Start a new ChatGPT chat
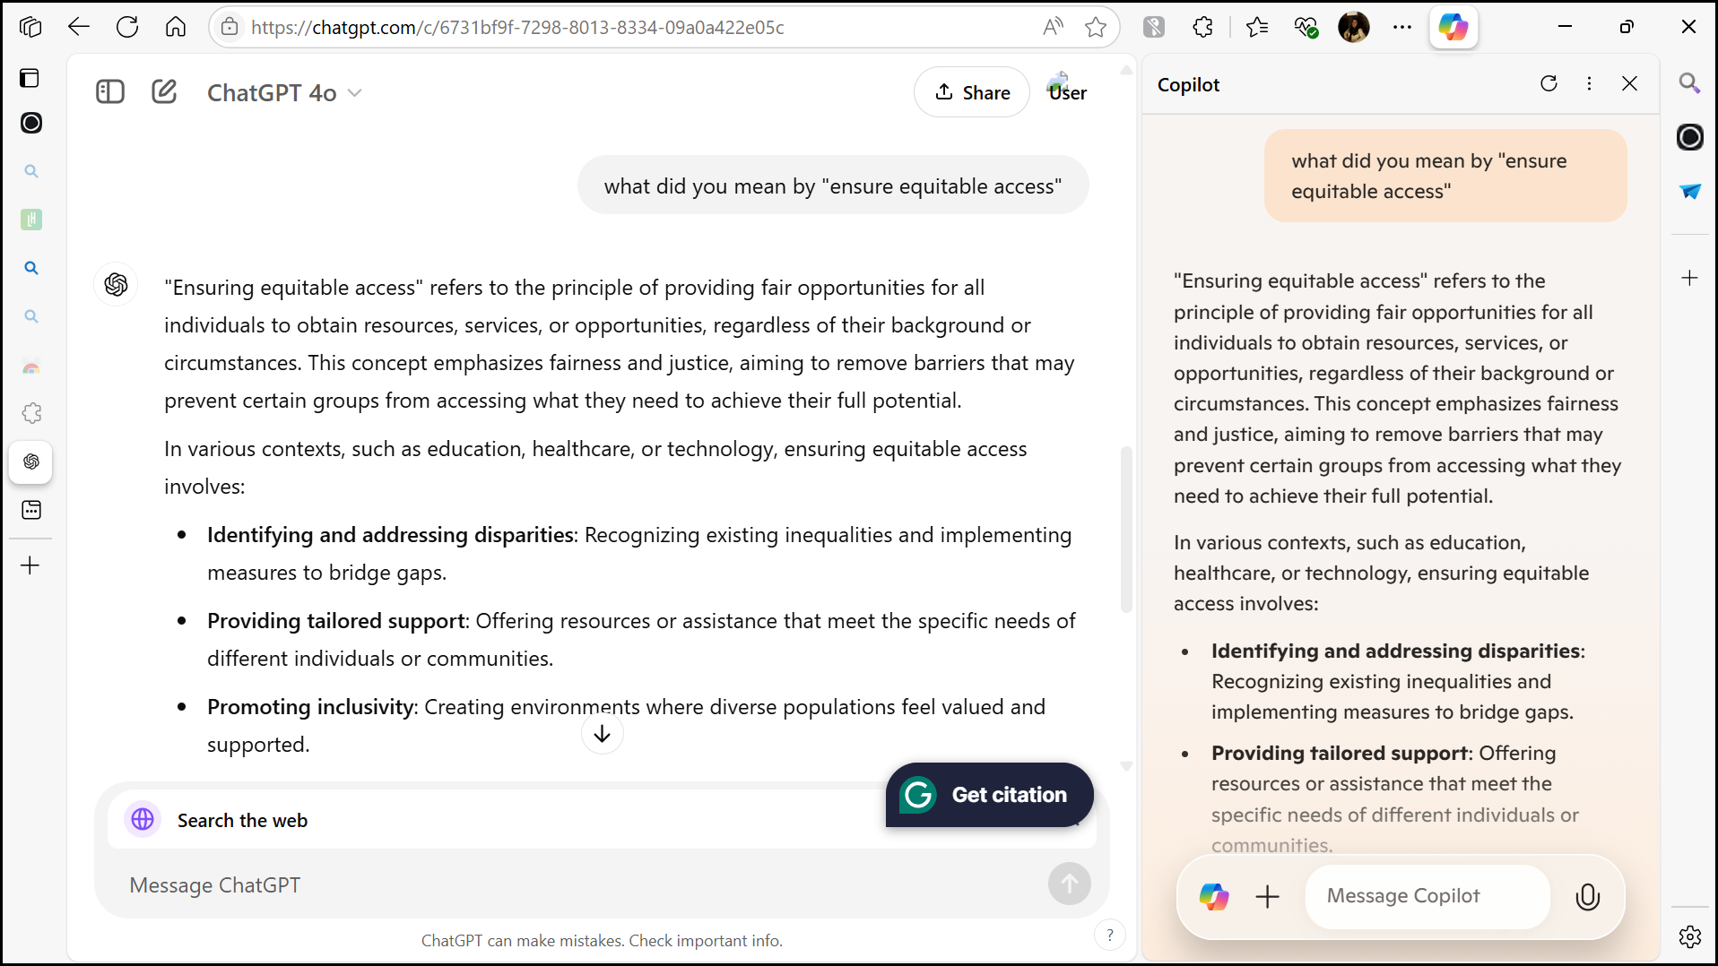 (164, 92)
